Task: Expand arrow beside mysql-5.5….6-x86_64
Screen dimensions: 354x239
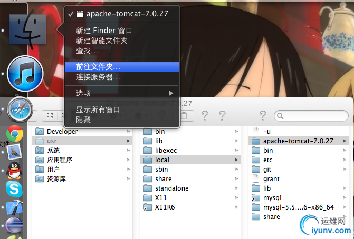Action: [345, 207]
